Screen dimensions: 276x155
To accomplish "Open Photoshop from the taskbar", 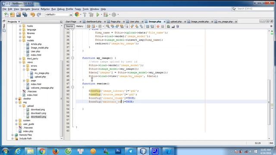I will click(x=118, y=151).
